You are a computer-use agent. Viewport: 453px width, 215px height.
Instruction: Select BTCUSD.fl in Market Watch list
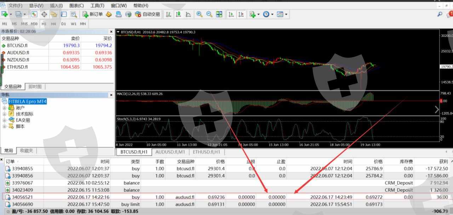click(x=17, y=46)
